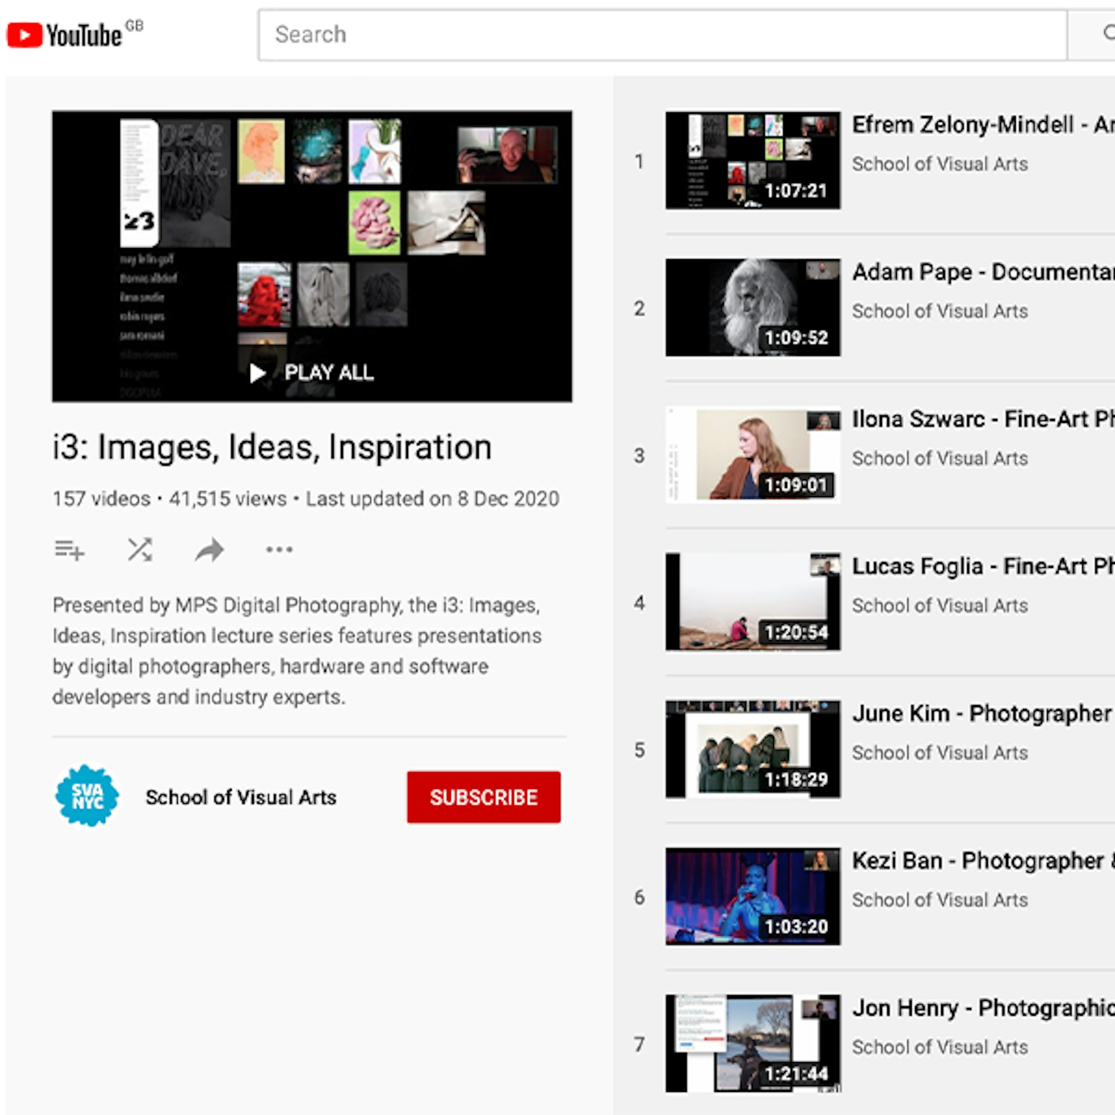Open channel link under Kezi Ban video

pos(940,900)
